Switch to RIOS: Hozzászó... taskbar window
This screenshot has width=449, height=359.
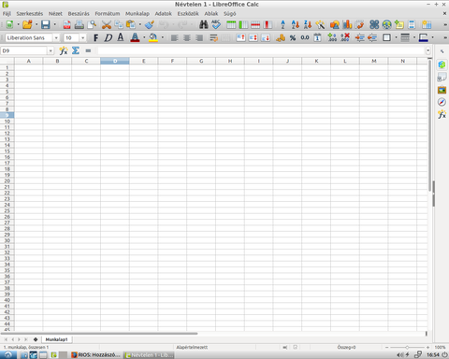(x=96, y=355)
